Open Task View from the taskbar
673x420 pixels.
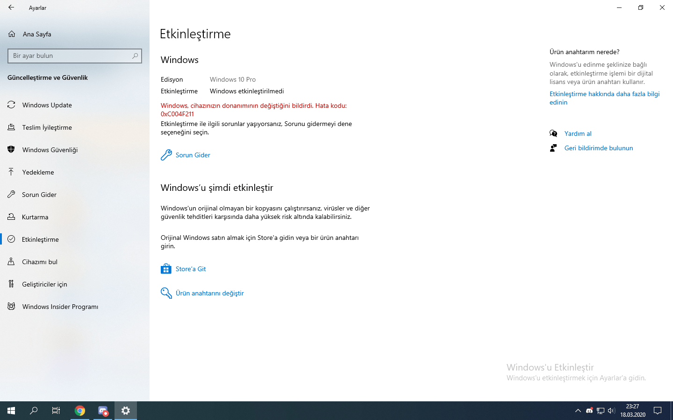pyautogui.click(x=56, y=411)
